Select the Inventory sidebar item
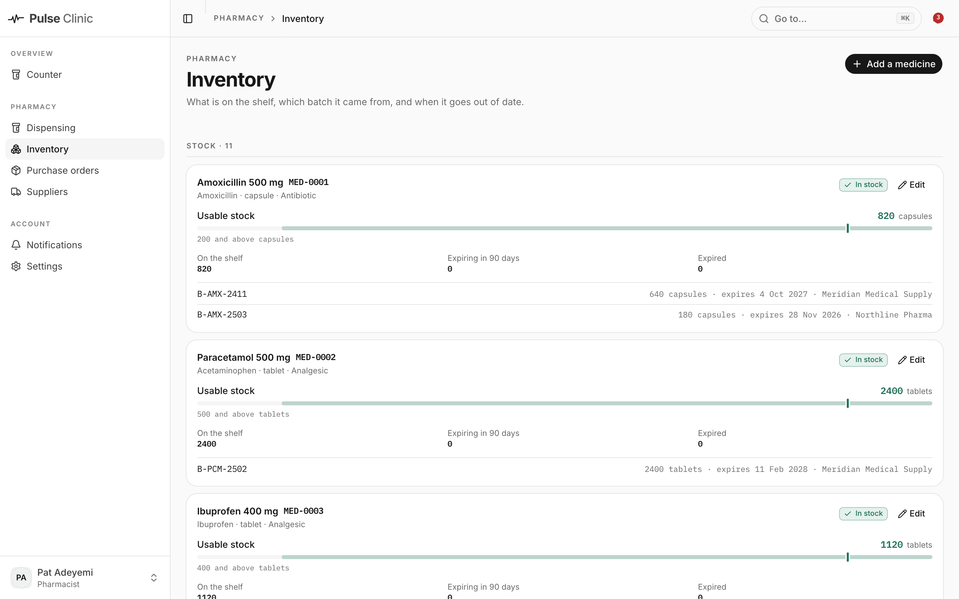The width and height of the screenshot is (959, 599). 85,149
